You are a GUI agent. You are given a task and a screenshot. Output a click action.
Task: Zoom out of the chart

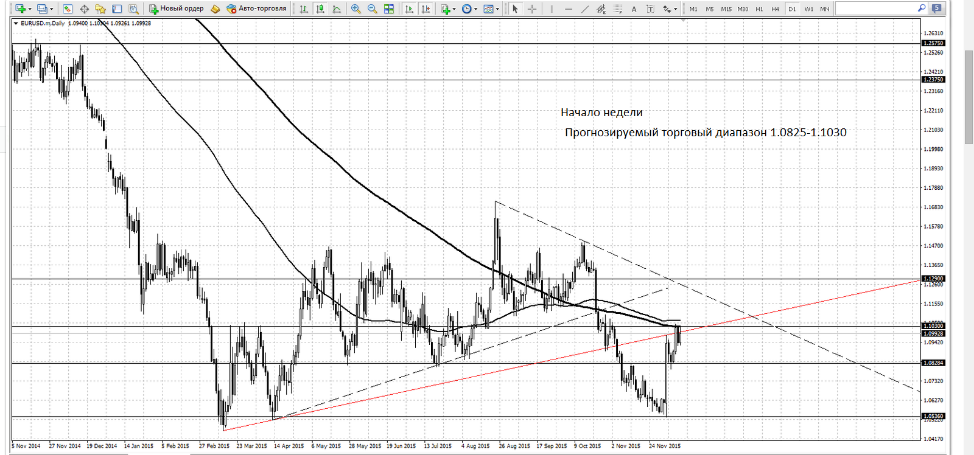(x=372, y=9)
